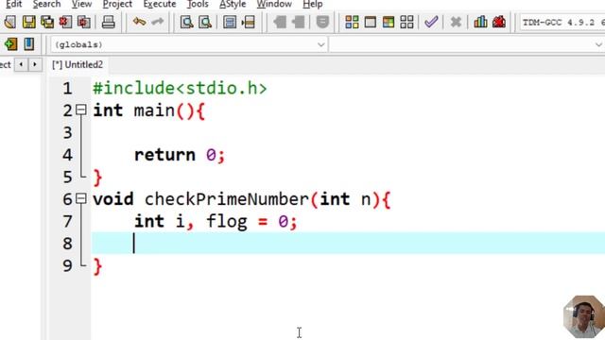Open the Search menu
The image size is (605, 340).
(x=46, y=4)
